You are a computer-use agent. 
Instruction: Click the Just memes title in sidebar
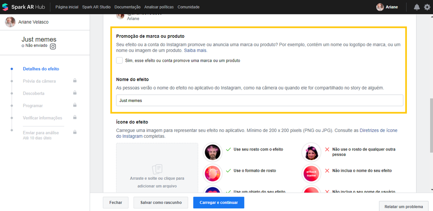39,39
